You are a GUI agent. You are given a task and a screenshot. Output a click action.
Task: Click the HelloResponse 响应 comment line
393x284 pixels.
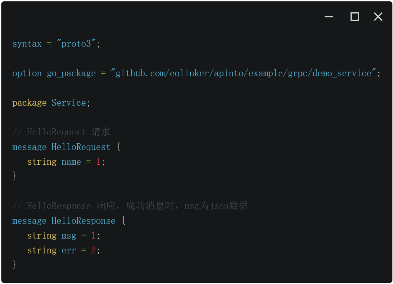pos(130,206)
